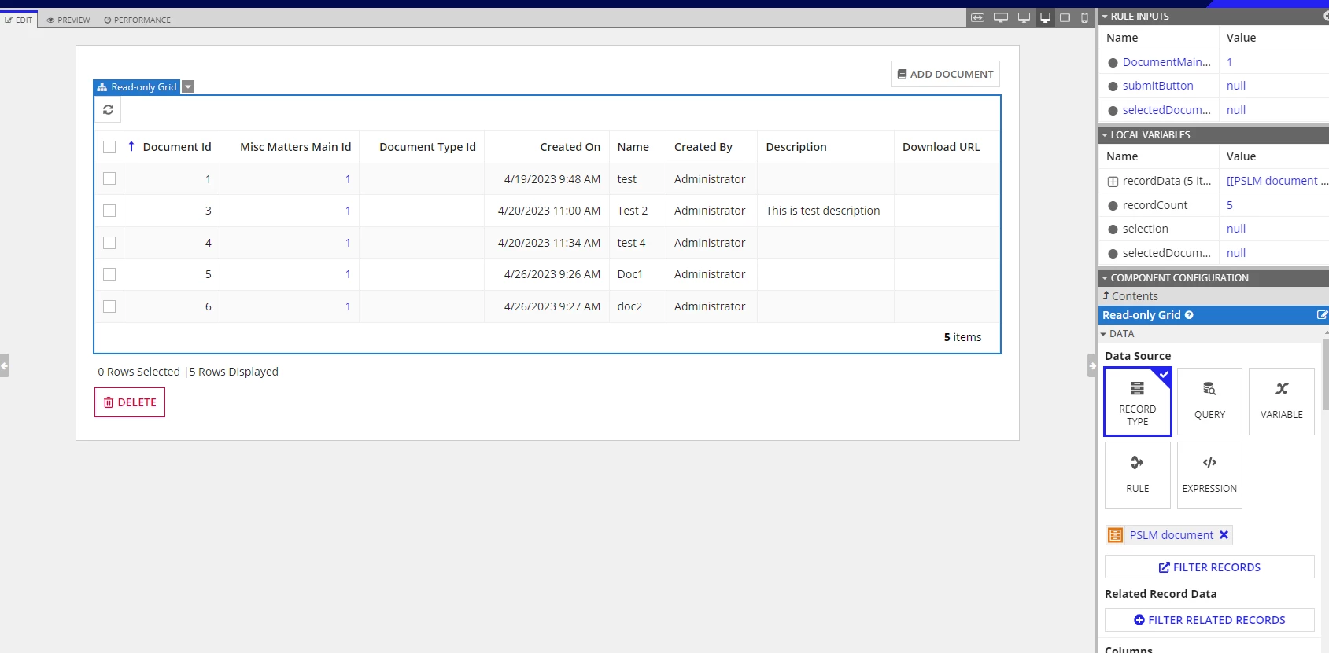
Task: Click Filter Related Records button
Action: (1209, 620)
